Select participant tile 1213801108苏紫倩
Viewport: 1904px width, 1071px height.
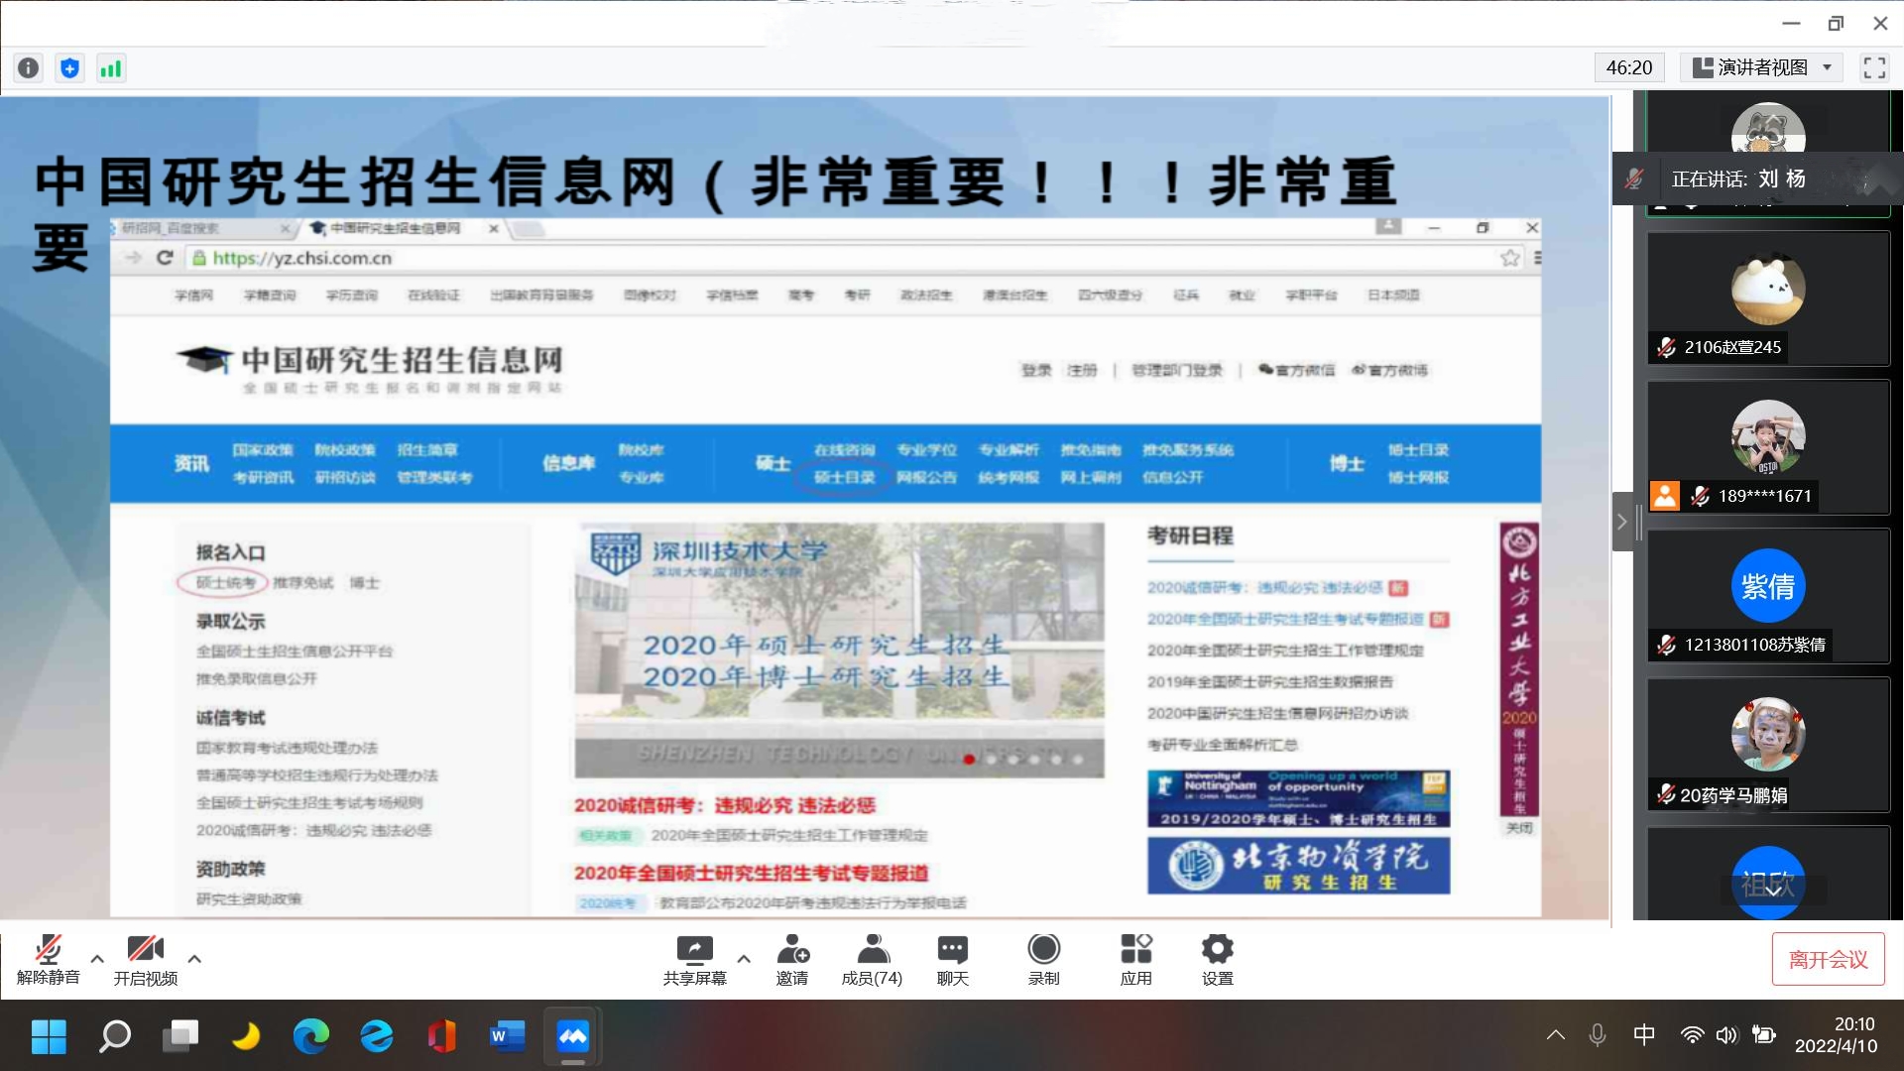point(1768,596)
